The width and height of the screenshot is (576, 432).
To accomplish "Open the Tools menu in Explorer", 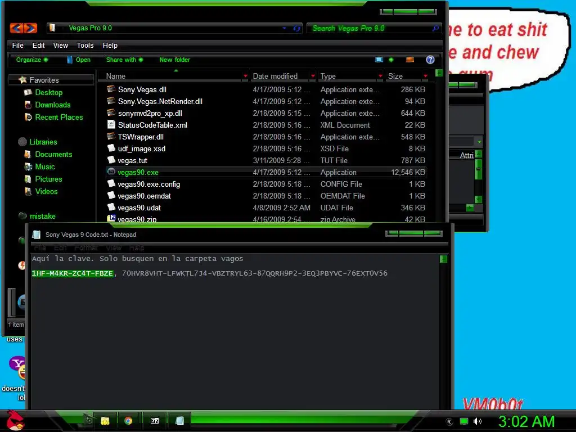I will pos(85,45).
